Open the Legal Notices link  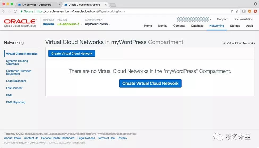coord(86,138)
